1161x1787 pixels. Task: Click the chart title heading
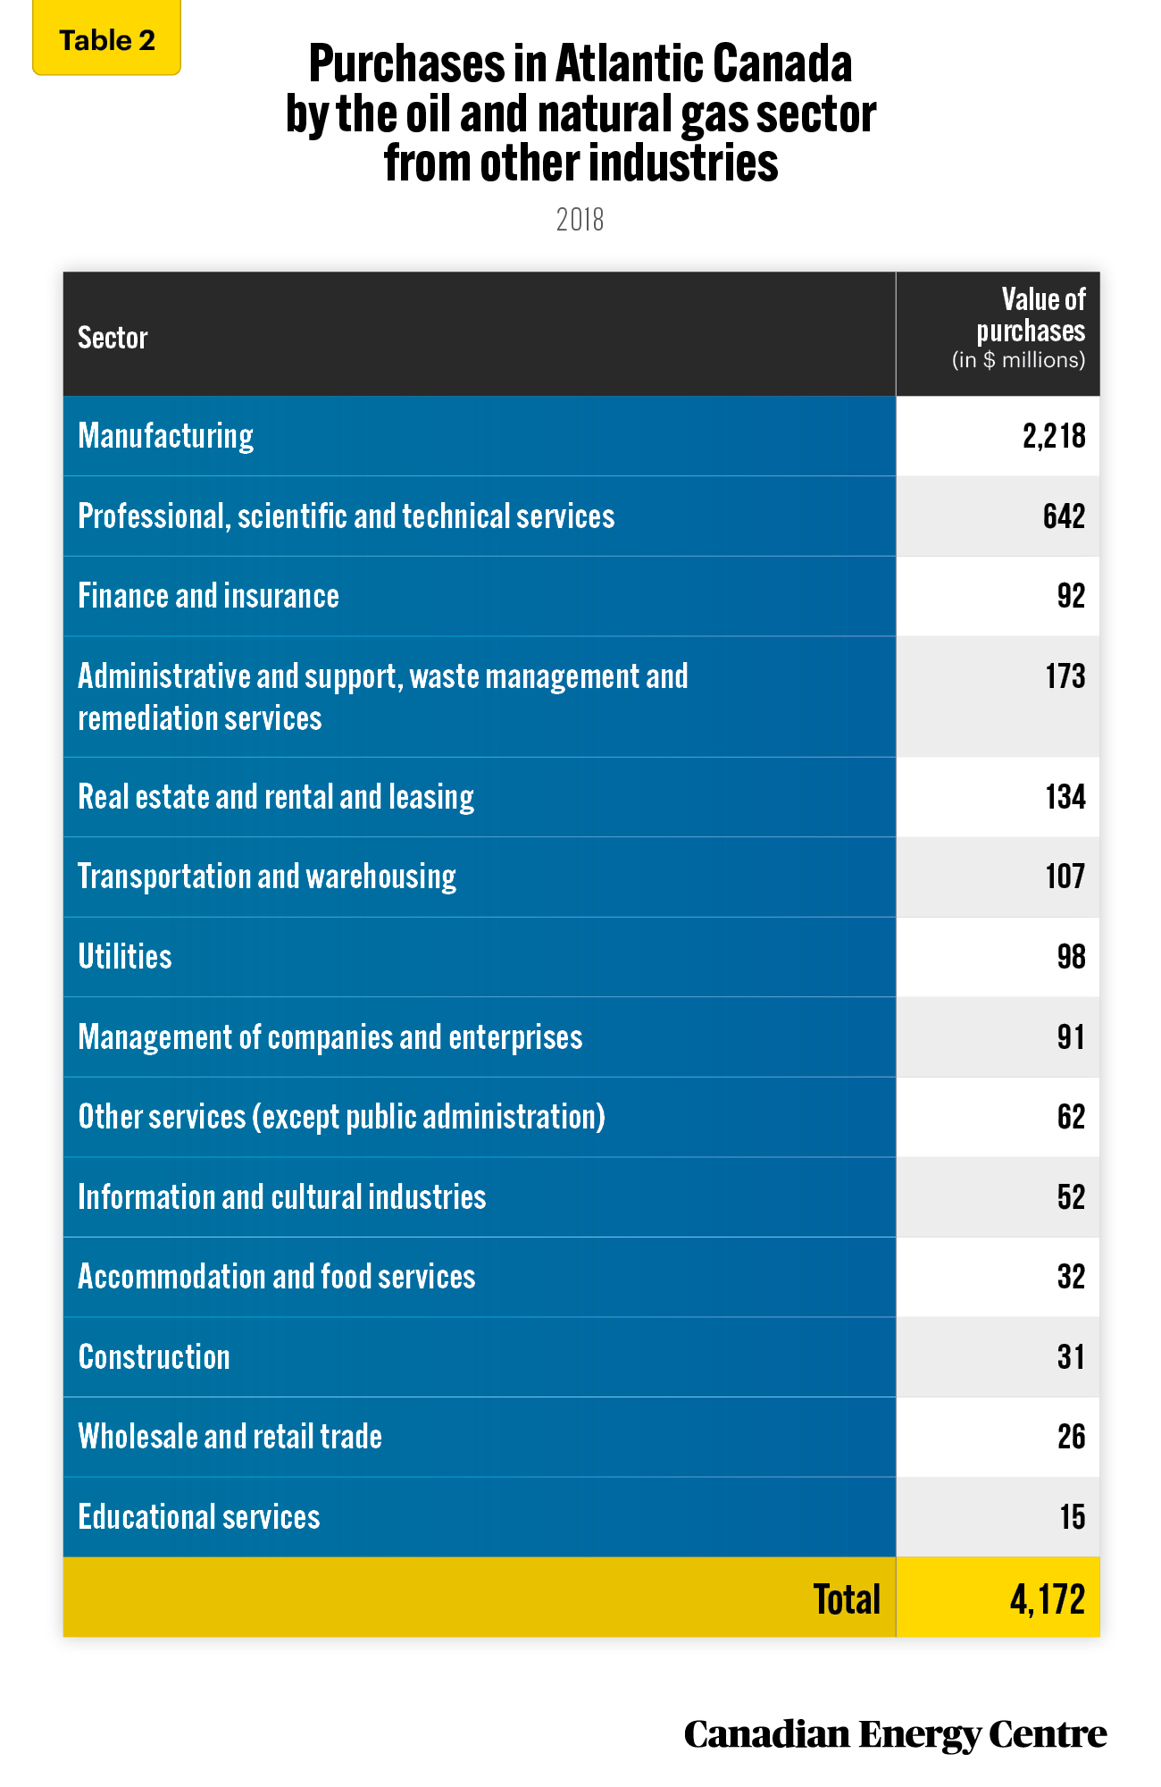580,113
